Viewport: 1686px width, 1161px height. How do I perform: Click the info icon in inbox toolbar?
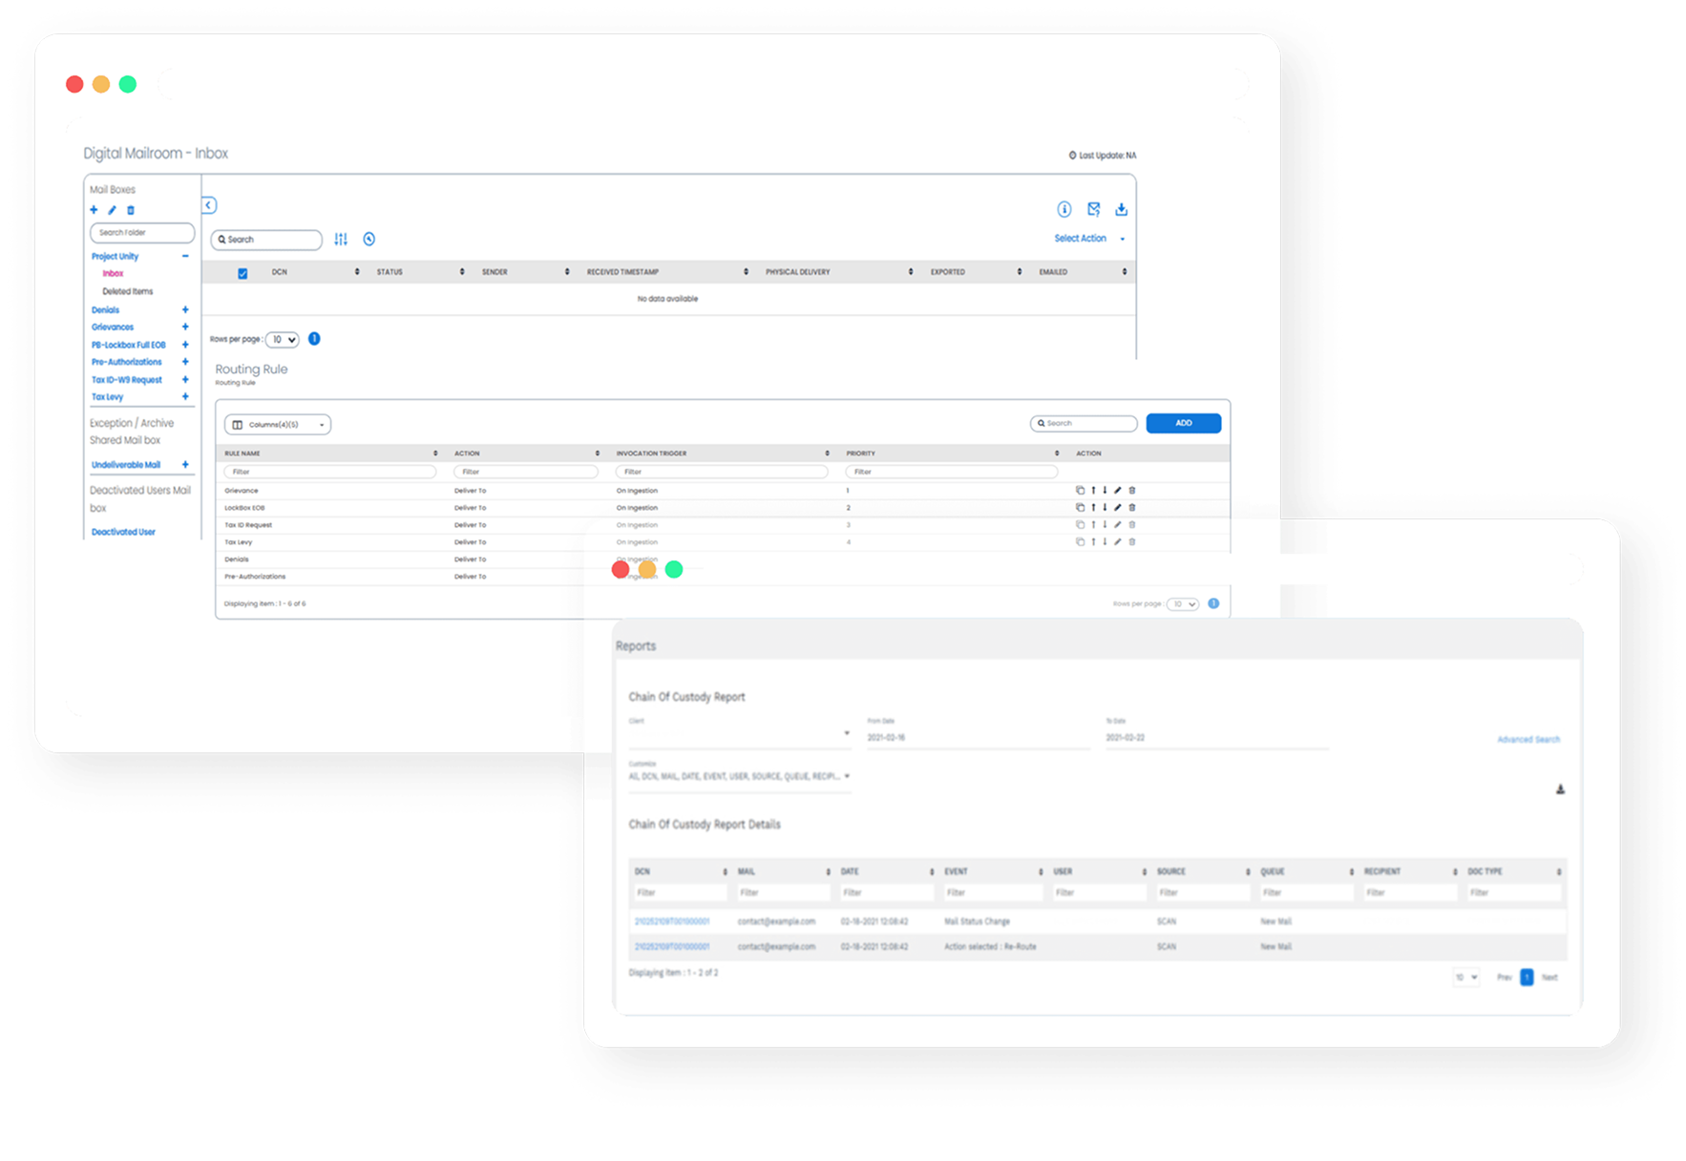[x=1064, y=209]
